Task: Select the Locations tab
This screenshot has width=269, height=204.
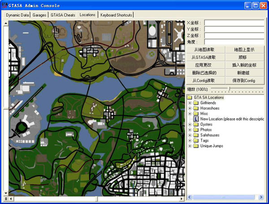Action: 87,15
